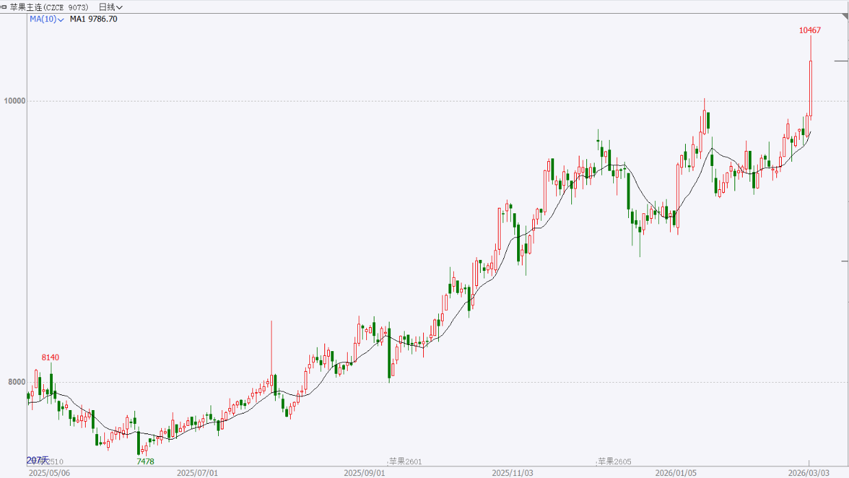The image size is (849, 478).
Task: Click the 2025/05/06 date on time axis
Action: pyautogui.click(x=49, y=473)
